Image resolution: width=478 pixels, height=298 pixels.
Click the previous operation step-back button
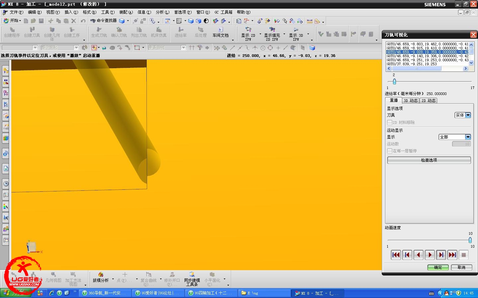tap(407, 255)
